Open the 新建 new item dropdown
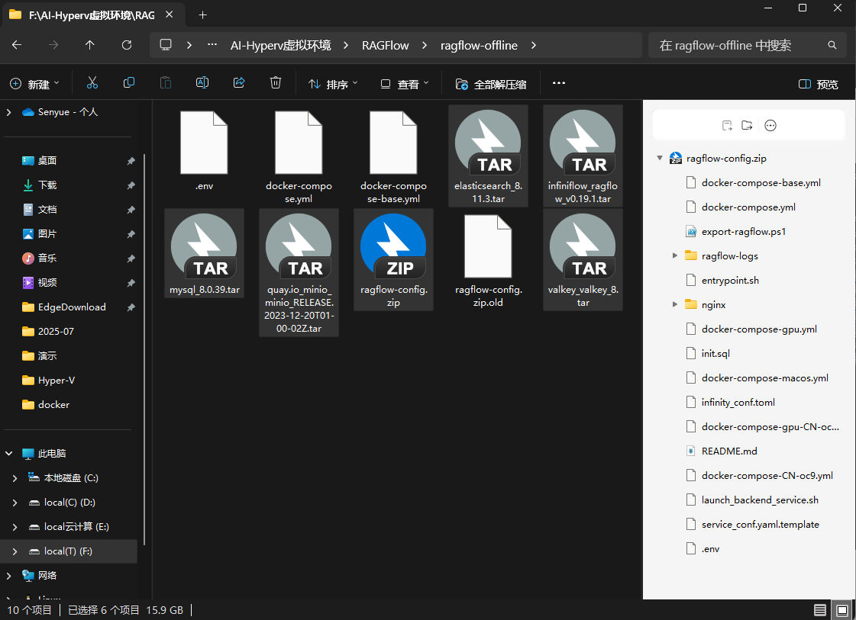Image resolution: width=856 pixels, height=620 pixels. coord(34,84)
